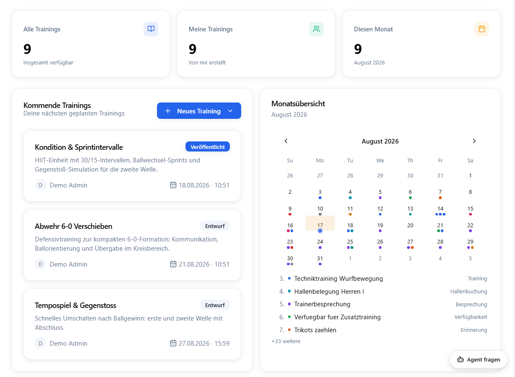Click calendar icon beside 18.08.2026 · 10:51

pyautogui.click(x=173, y=185)
